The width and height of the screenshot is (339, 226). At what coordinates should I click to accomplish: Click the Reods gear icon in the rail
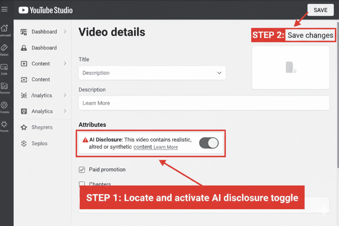[x=4, y=124]
